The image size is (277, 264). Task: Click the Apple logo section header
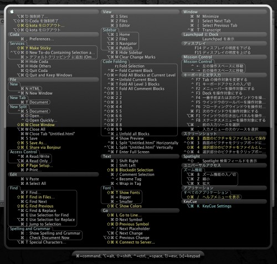click(x=53, y=12)
